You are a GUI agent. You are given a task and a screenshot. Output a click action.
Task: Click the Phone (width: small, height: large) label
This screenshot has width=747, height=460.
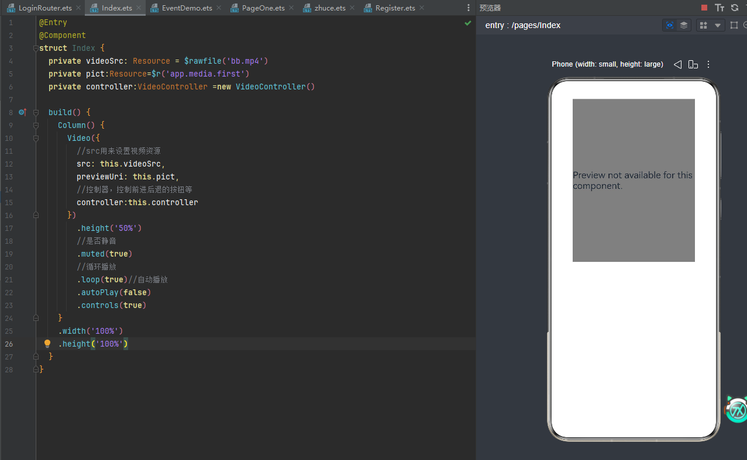pos(607,64)
